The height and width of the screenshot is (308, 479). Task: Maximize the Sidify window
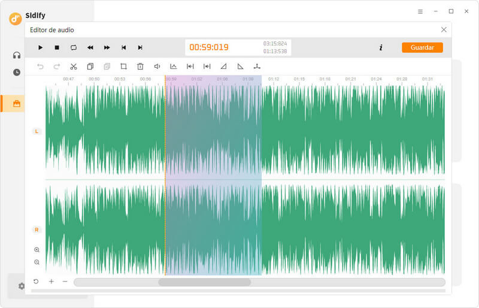click(451, 11)
